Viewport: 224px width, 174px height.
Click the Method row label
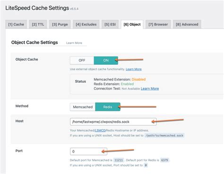click(x=22, y=106)
